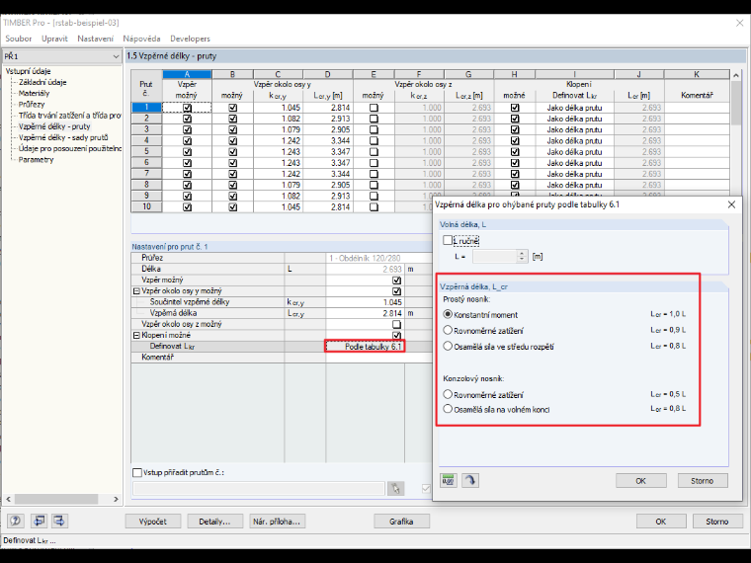Open the Soubor menu
The width and height of the screenshot is (751, 563).
(18, 39)
